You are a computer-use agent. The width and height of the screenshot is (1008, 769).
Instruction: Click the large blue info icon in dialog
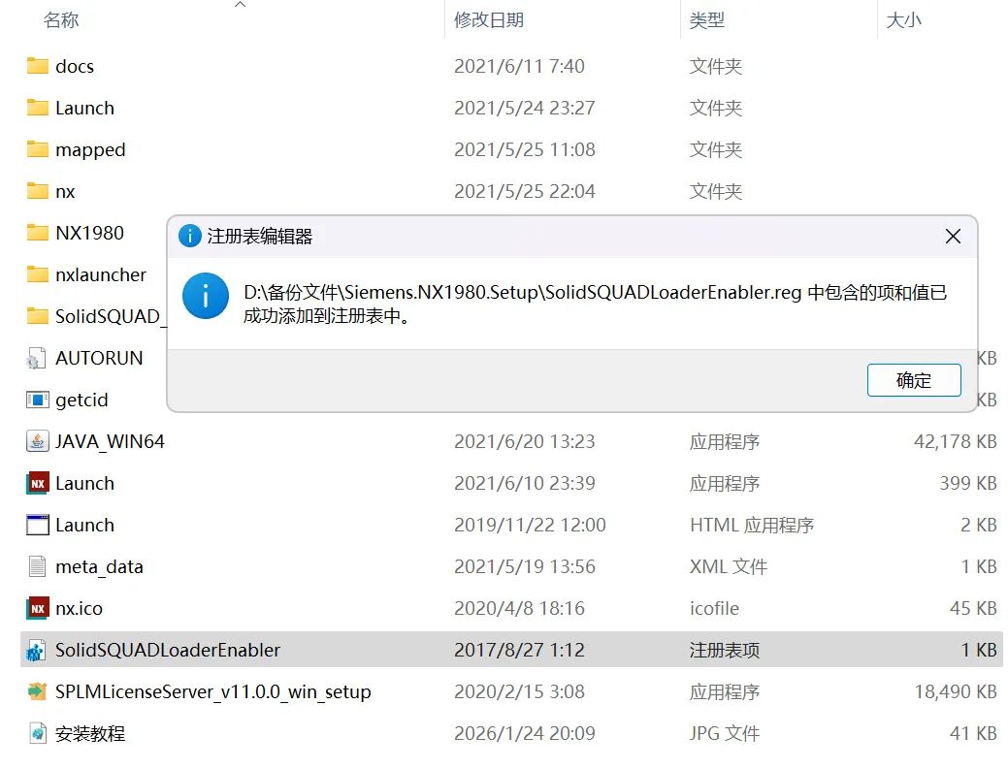[x=206, y=296]
